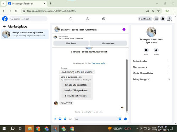This screenshot has width=177, height=132.
Task: Select the Messenger | Facebook tab
Action: pos(27,4)
